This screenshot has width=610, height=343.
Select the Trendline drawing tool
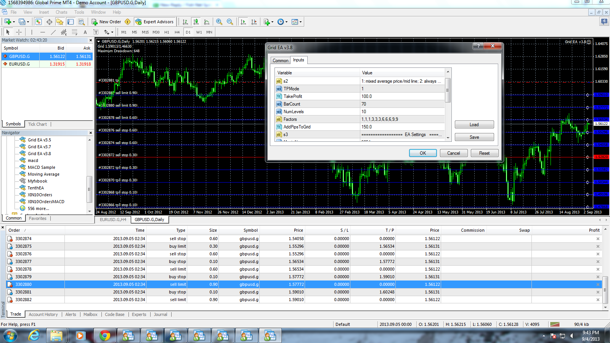coord(53,32)
